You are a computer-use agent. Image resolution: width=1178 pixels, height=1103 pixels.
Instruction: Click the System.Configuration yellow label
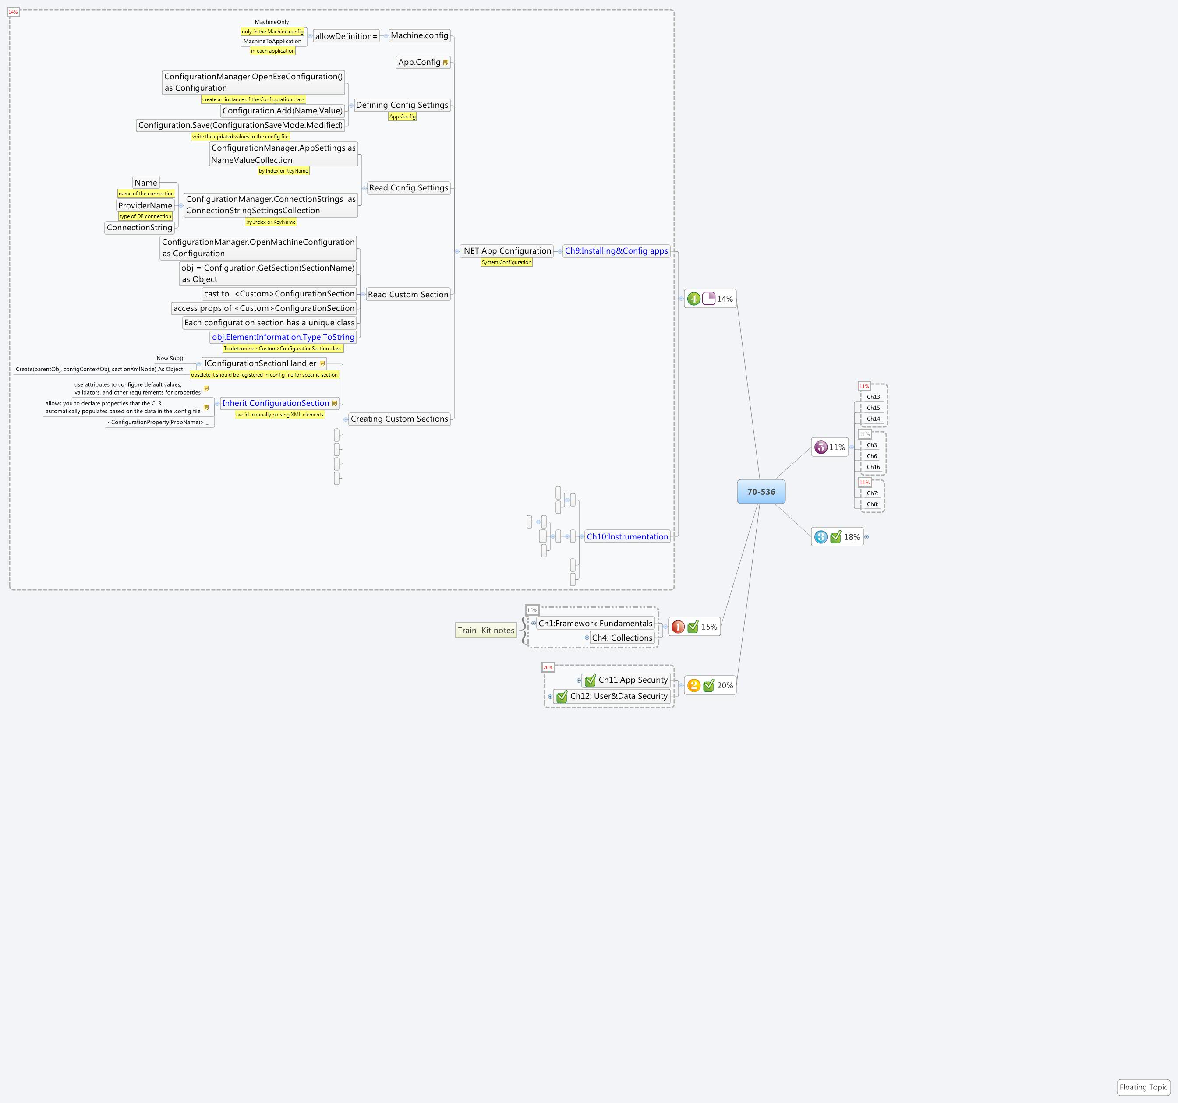tap(506, 262)
